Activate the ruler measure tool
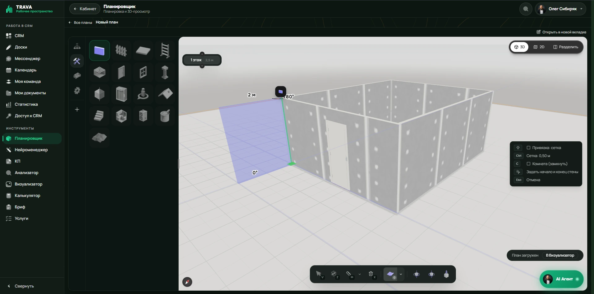This screenshot has height=294, width=594. (349, 274)
